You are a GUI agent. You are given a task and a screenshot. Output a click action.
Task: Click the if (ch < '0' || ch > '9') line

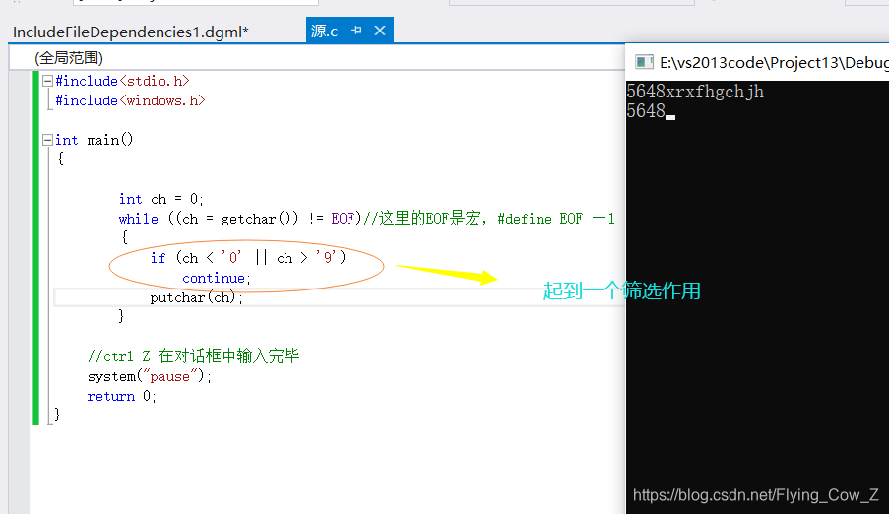248,258
